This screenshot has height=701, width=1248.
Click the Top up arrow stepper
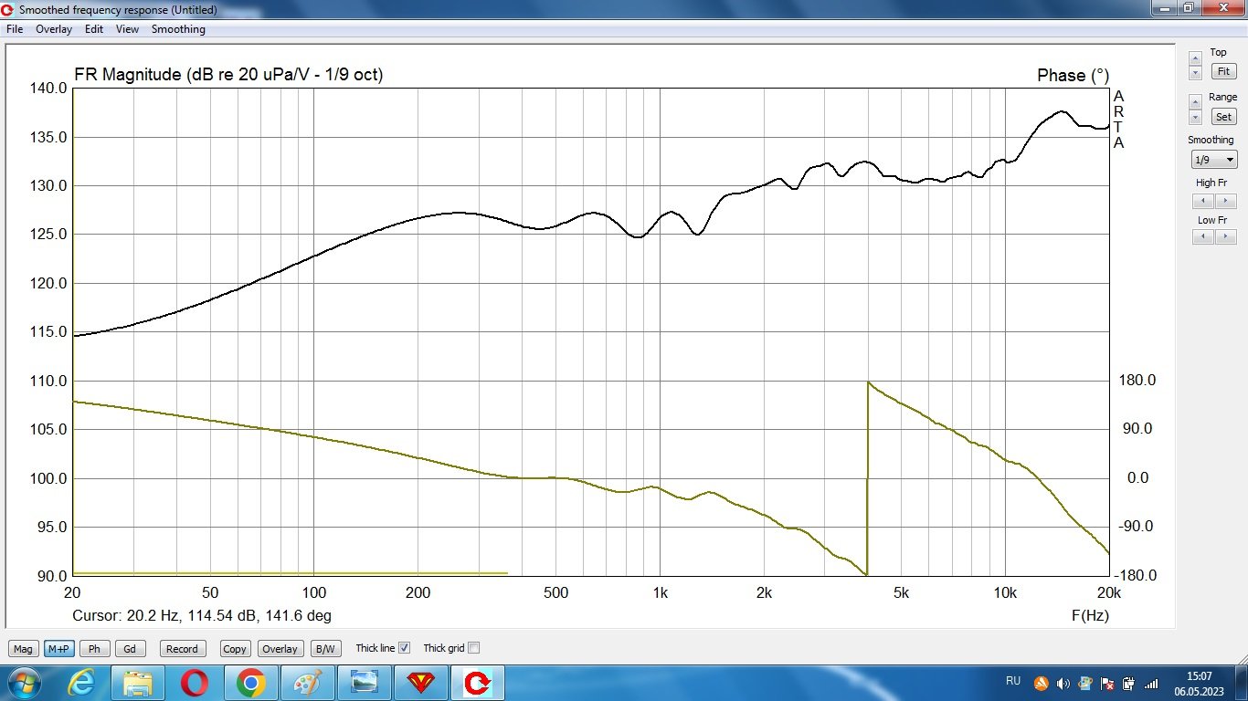click(x=1195, y=58)
